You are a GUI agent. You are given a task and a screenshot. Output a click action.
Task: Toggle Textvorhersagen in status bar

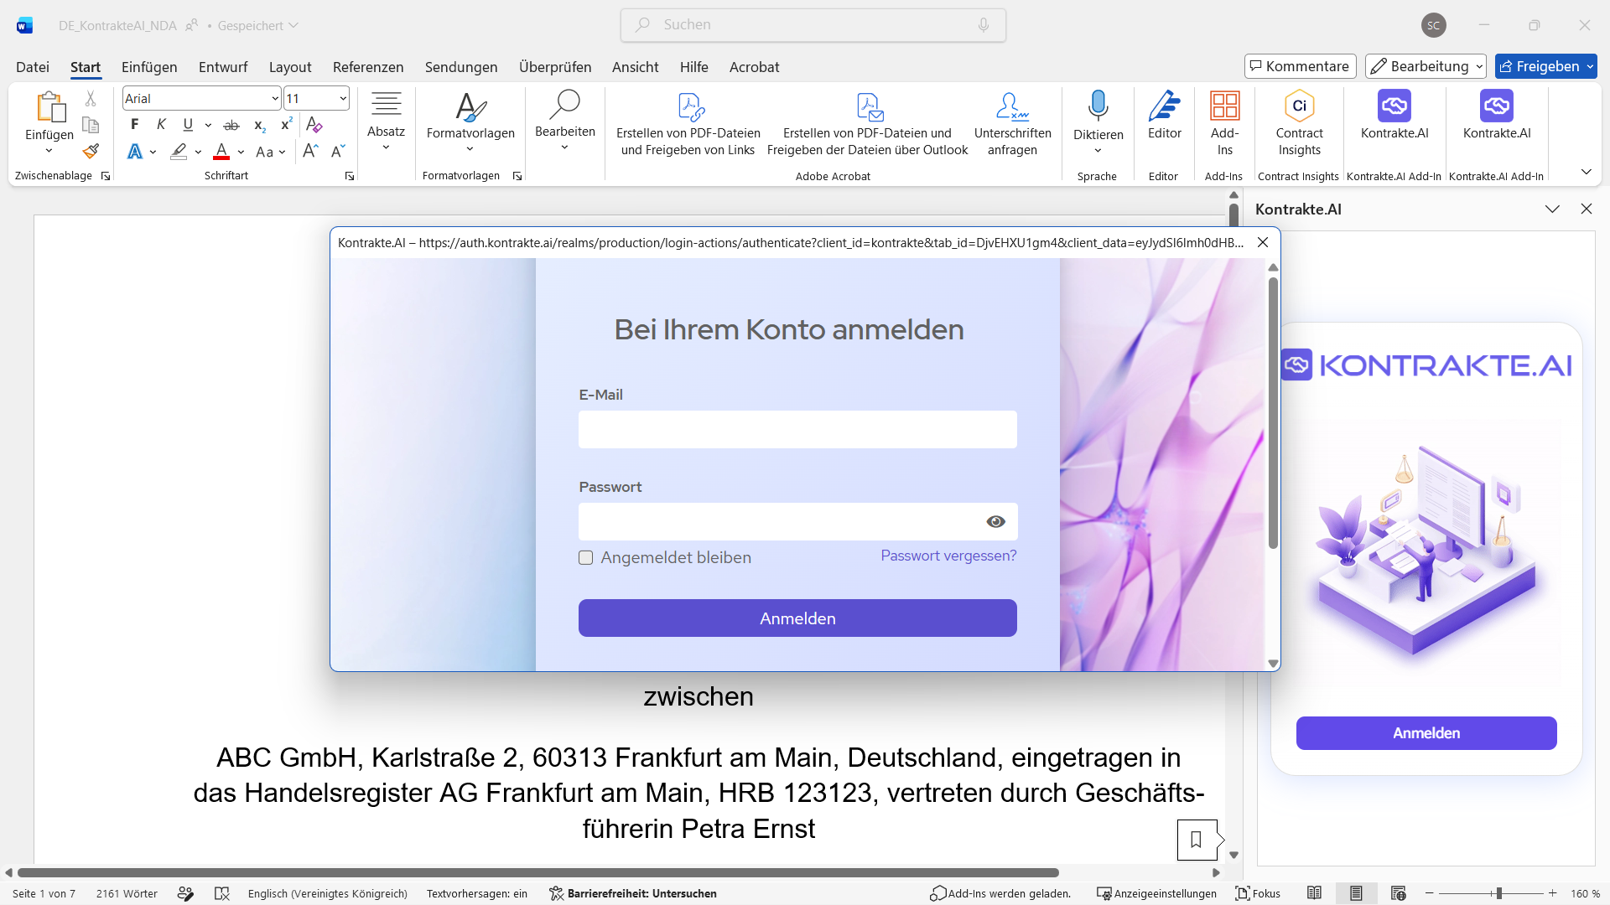[477, 894]
